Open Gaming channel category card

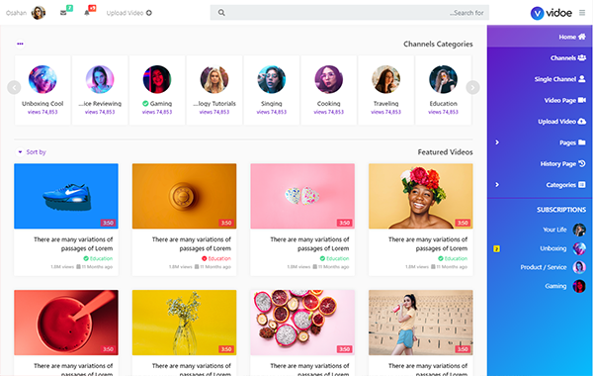click(x=157, y=90)
